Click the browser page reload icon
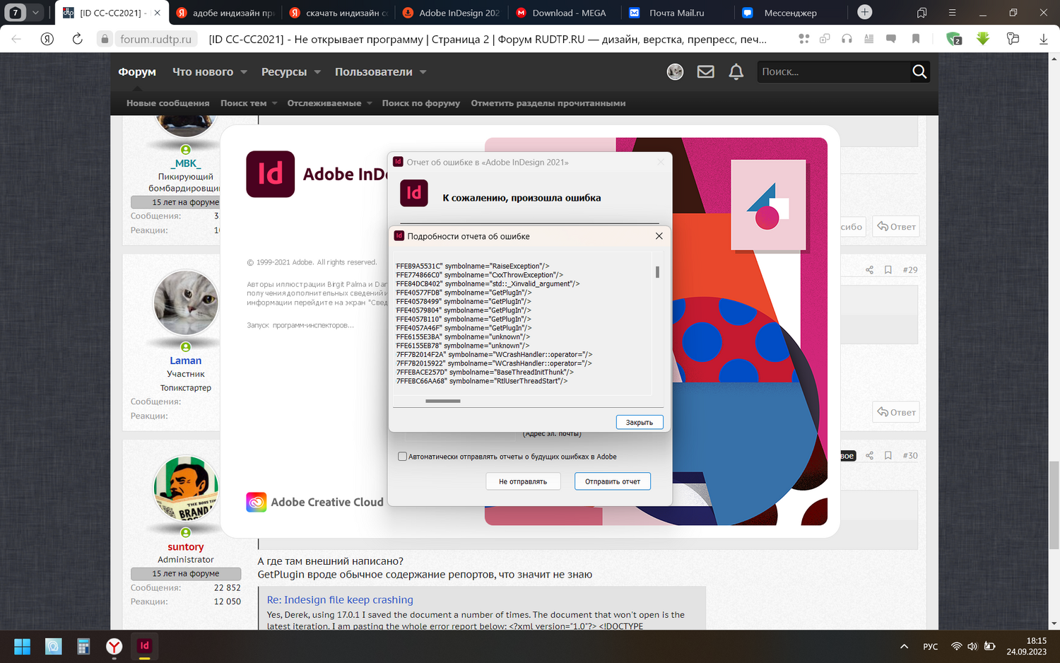The height and width of the screenshot is (663, 1060). click(78, 39)
